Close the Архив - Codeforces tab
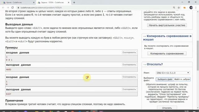 tap(34, 2)
